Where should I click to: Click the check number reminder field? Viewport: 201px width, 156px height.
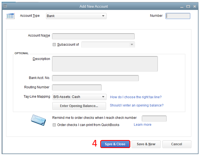click(154, 119)
